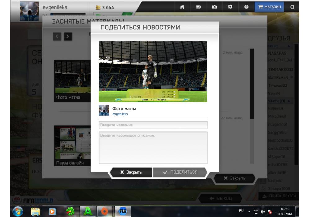
Task: Select friend SaqoM
Action: click(274, 94)
